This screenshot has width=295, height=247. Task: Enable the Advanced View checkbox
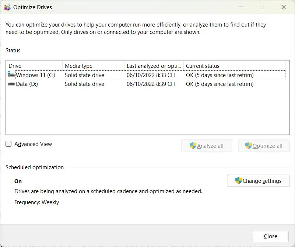8,144
